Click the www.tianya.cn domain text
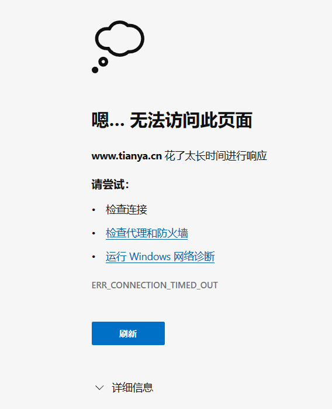The width and height of the screenshot is (332, 409). coord(127,156)
